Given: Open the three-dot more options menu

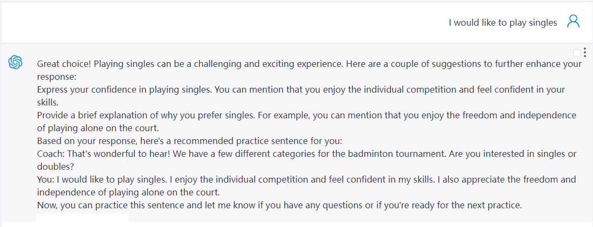Looking at the screenshot, I should (584, 52).
